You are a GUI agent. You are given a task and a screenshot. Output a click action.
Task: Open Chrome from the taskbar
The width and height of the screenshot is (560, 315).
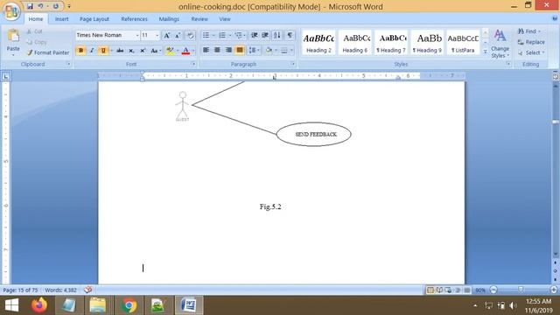click(129, 305)
